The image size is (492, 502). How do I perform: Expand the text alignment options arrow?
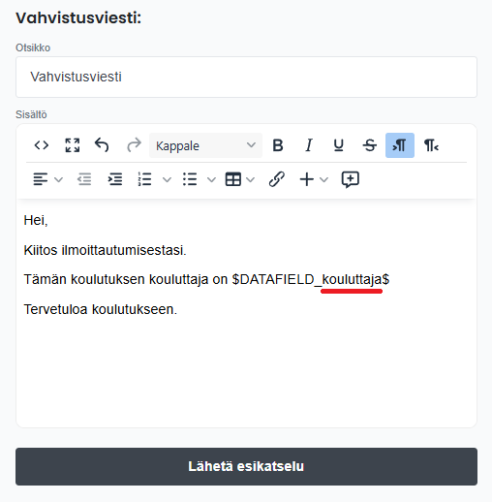58,179
